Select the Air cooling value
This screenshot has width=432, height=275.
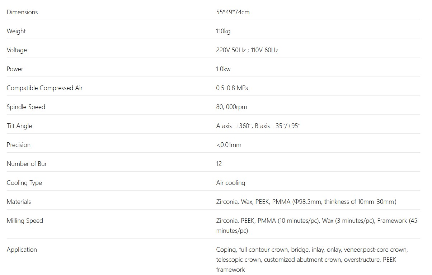pyautogui.click(x=231, y=183)
